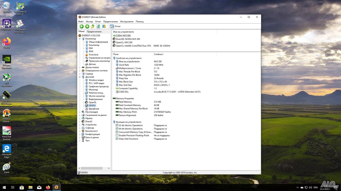341x191 pixels.
Task: Open the GeForce Experience desktop icon
Action: [7, 62]
